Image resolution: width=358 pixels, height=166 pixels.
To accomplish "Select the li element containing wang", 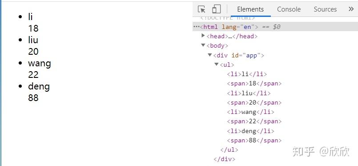I will pos(250,112).
